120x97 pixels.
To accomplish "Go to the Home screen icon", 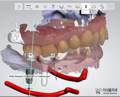I will pos(19,6).
